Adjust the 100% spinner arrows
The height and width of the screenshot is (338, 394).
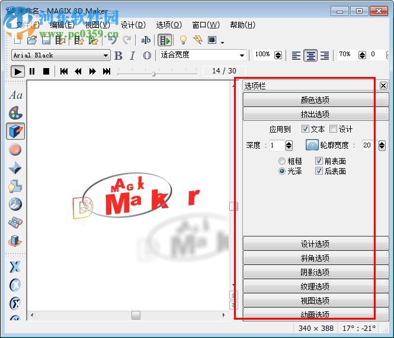(278, 55)
